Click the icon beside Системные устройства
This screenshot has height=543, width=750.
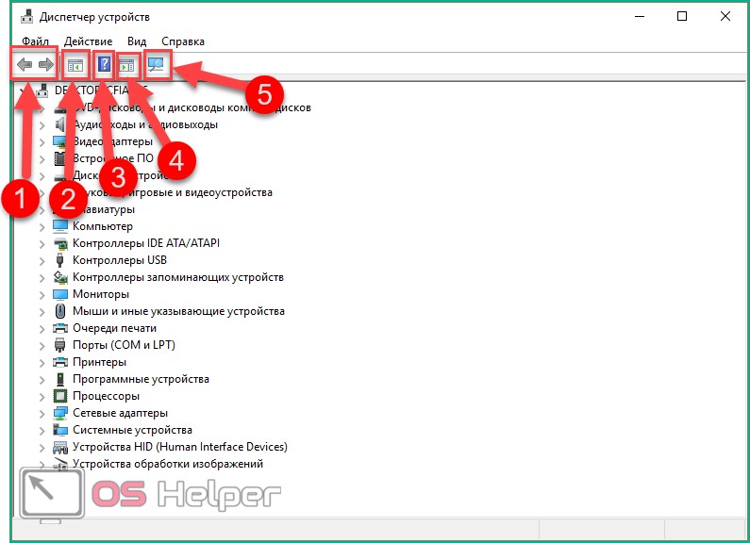(x=60, y=430)
